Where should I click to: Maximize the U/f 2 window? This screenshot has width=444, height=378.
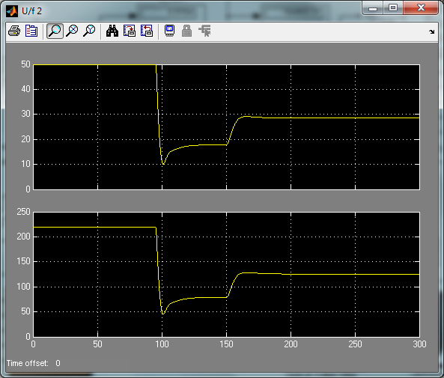coord(393,8)
